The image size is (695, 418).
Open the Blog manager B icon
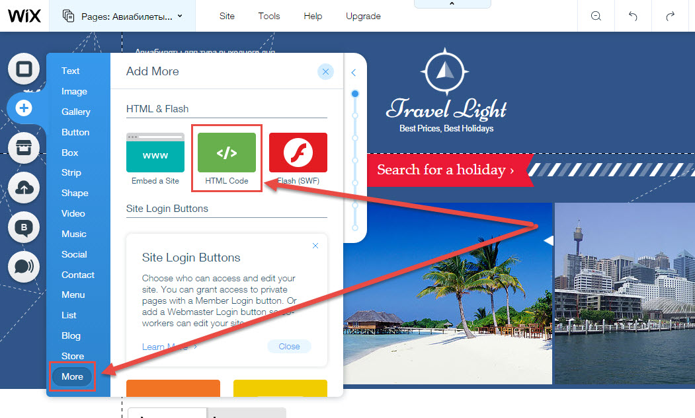[24, 228]
